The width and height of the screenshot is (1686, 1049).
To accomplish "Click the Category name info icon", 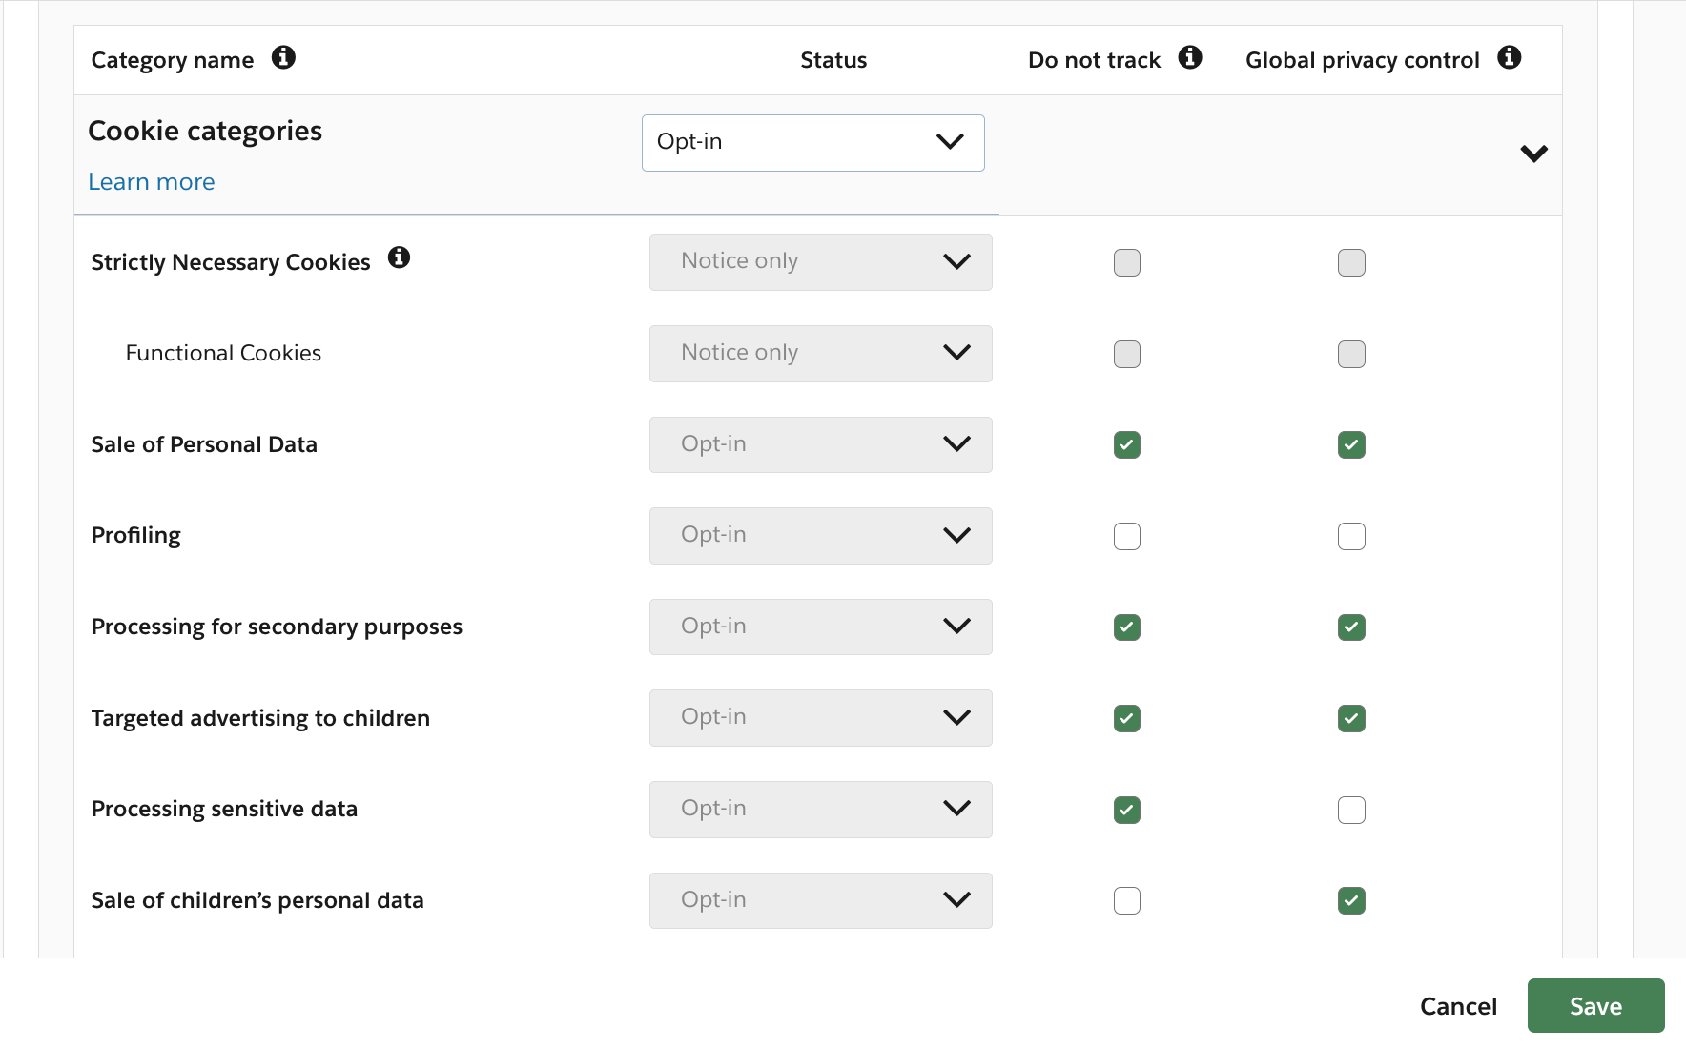I will [283, 58].
